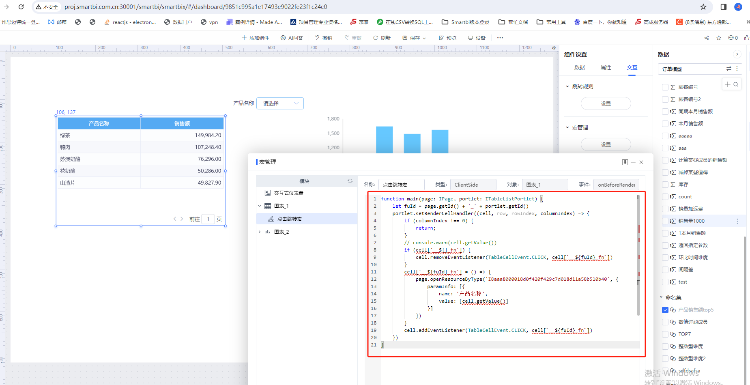Click the code editor vertical scrollbar
The width and height of the screenshot is (750, 385).
(x=638, y=256)
